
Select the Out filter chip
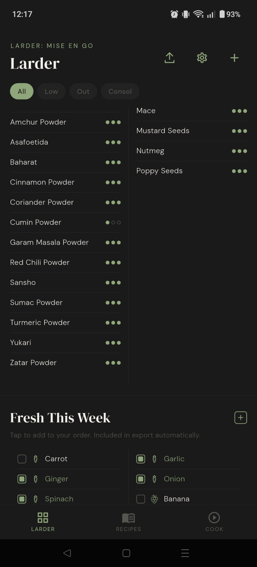point(83,91)
